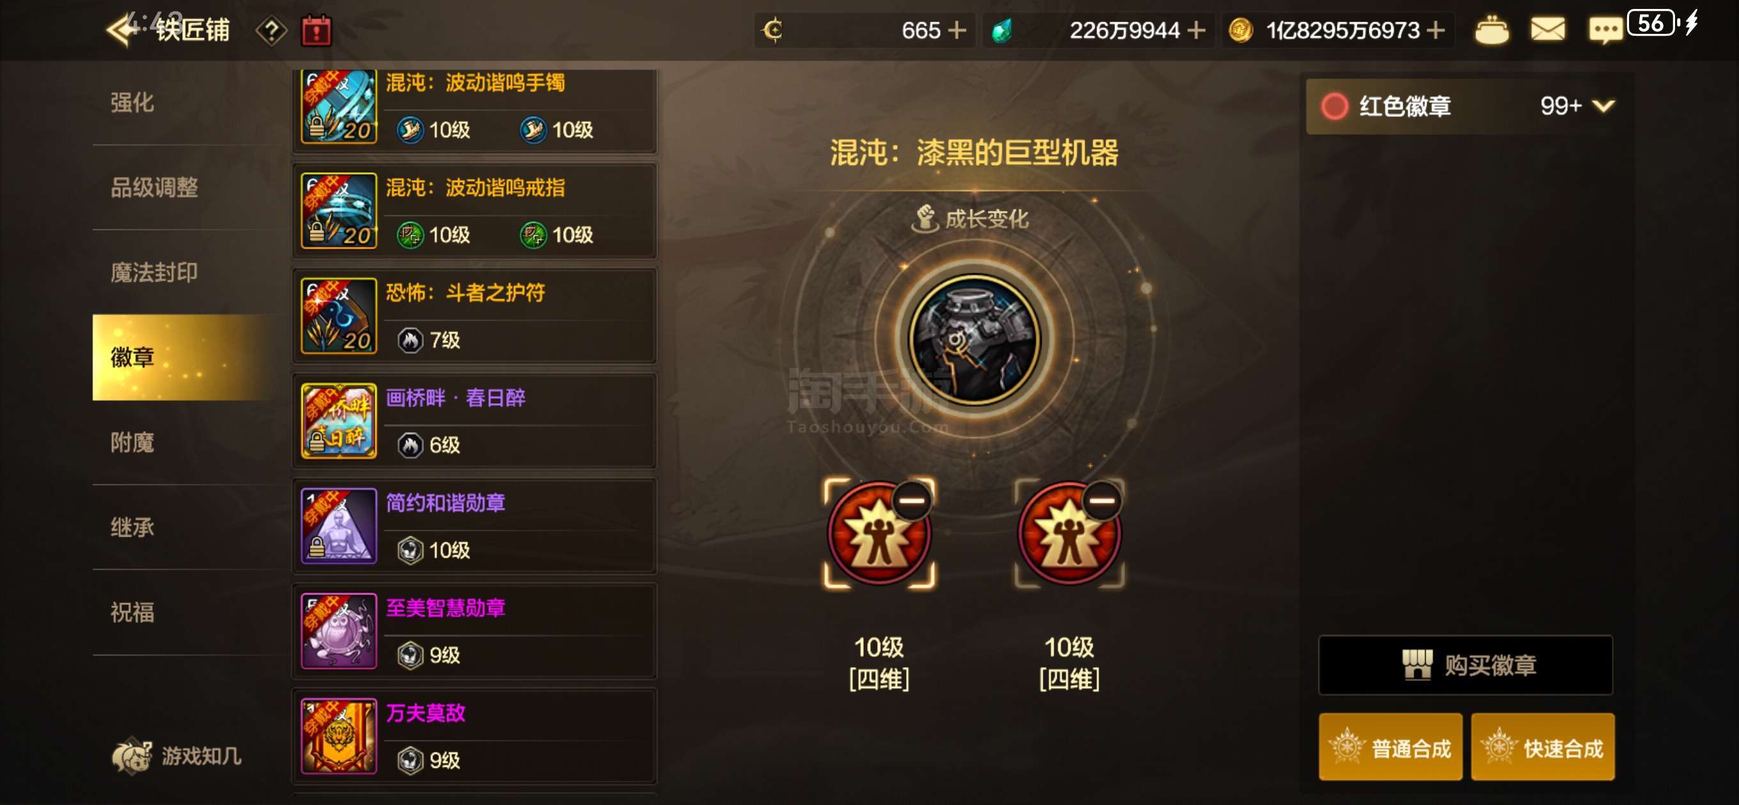The width and height of the screenshot is (1739, 805).
Task: Open the chat bubble icon
Action: coord(1605,31)
